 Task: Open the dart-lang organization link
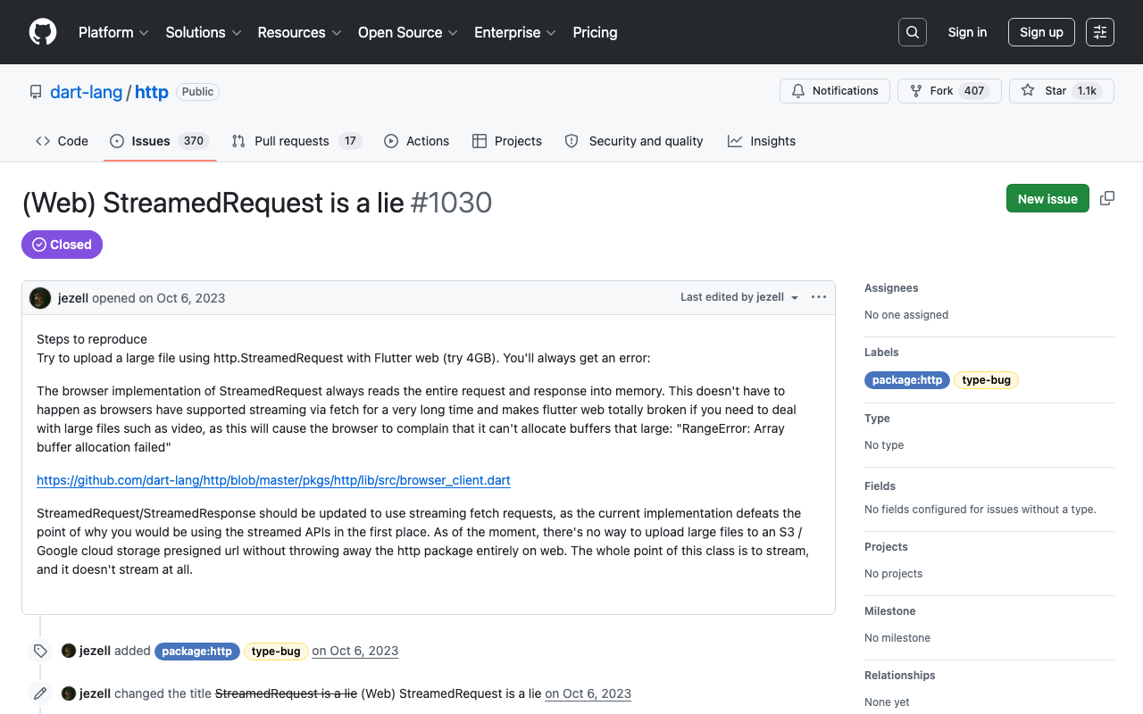[87, 92]
